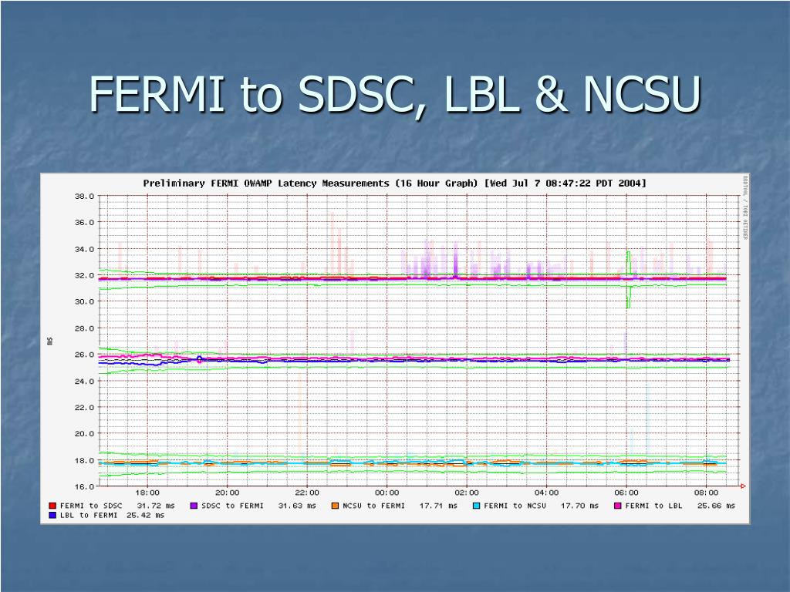Image resolution: width=790 pixels, height=592 pixels.
Task: Click the 02:00 time axis label
Action: click(467, 493)
